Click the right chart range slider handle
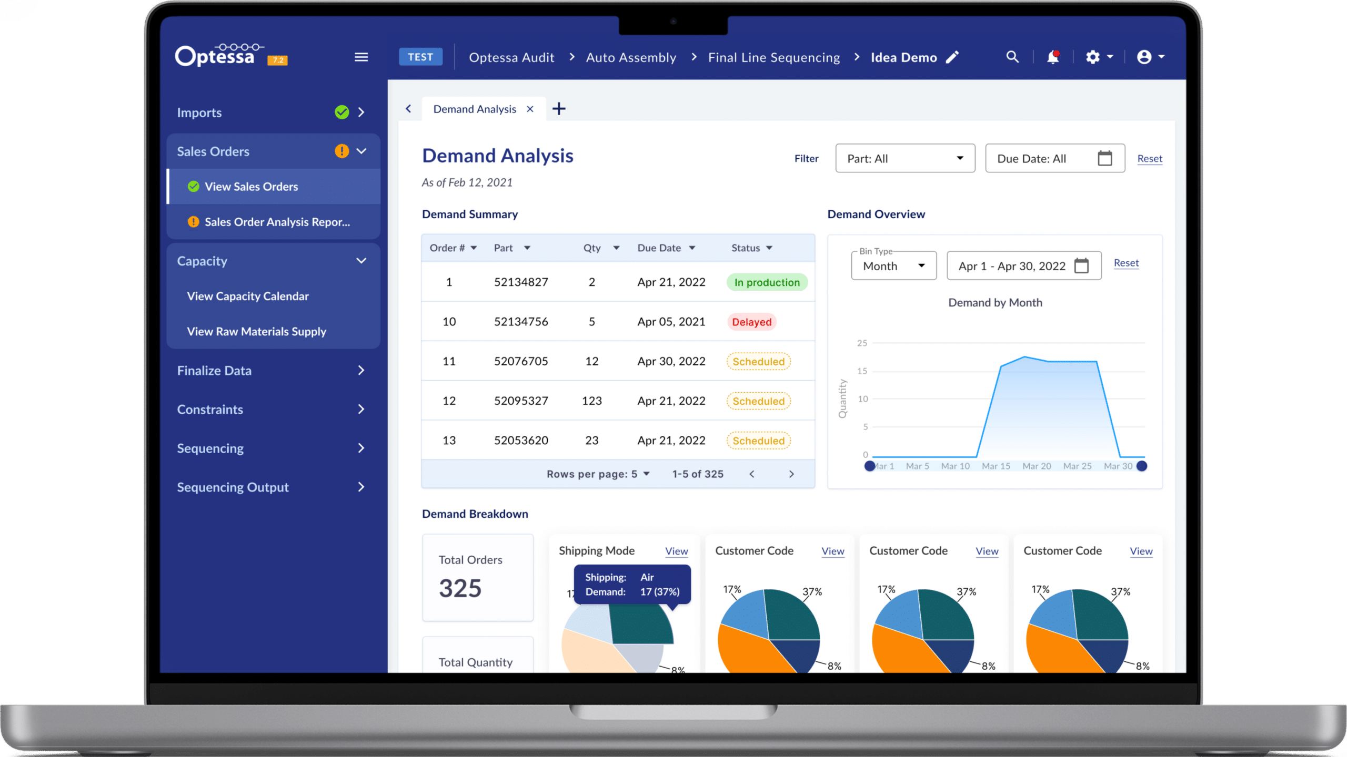This screenshot has width=1347, height=757. tap(1141, 466)
